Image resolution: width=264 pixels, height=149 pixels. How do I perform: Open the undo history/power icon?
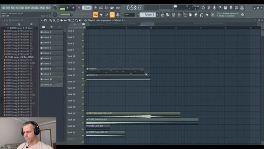click(203, 7)
